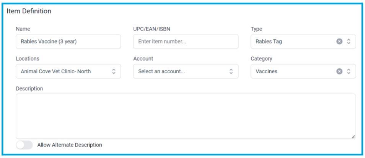This screenshot has width=365, height=158.
Task: Open the Select an account dropdown
Action: [186, 71]
